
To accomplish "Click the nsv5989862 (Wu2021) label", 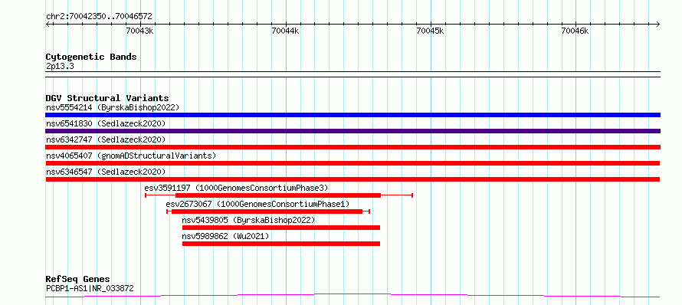I will [x=226, y=236].
